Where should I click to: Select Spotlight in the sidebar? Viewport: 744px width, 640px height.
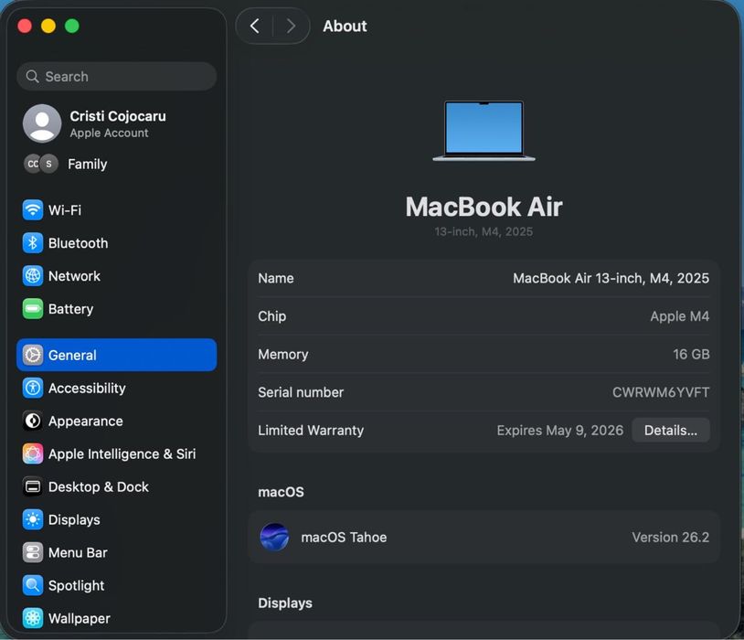77,585
